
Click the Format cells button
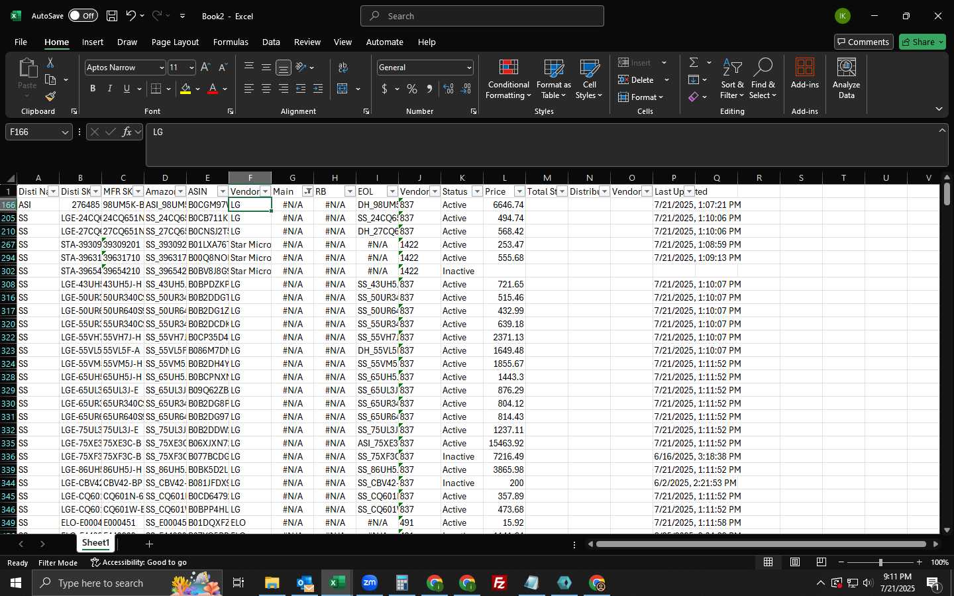(x=640, y=97)
